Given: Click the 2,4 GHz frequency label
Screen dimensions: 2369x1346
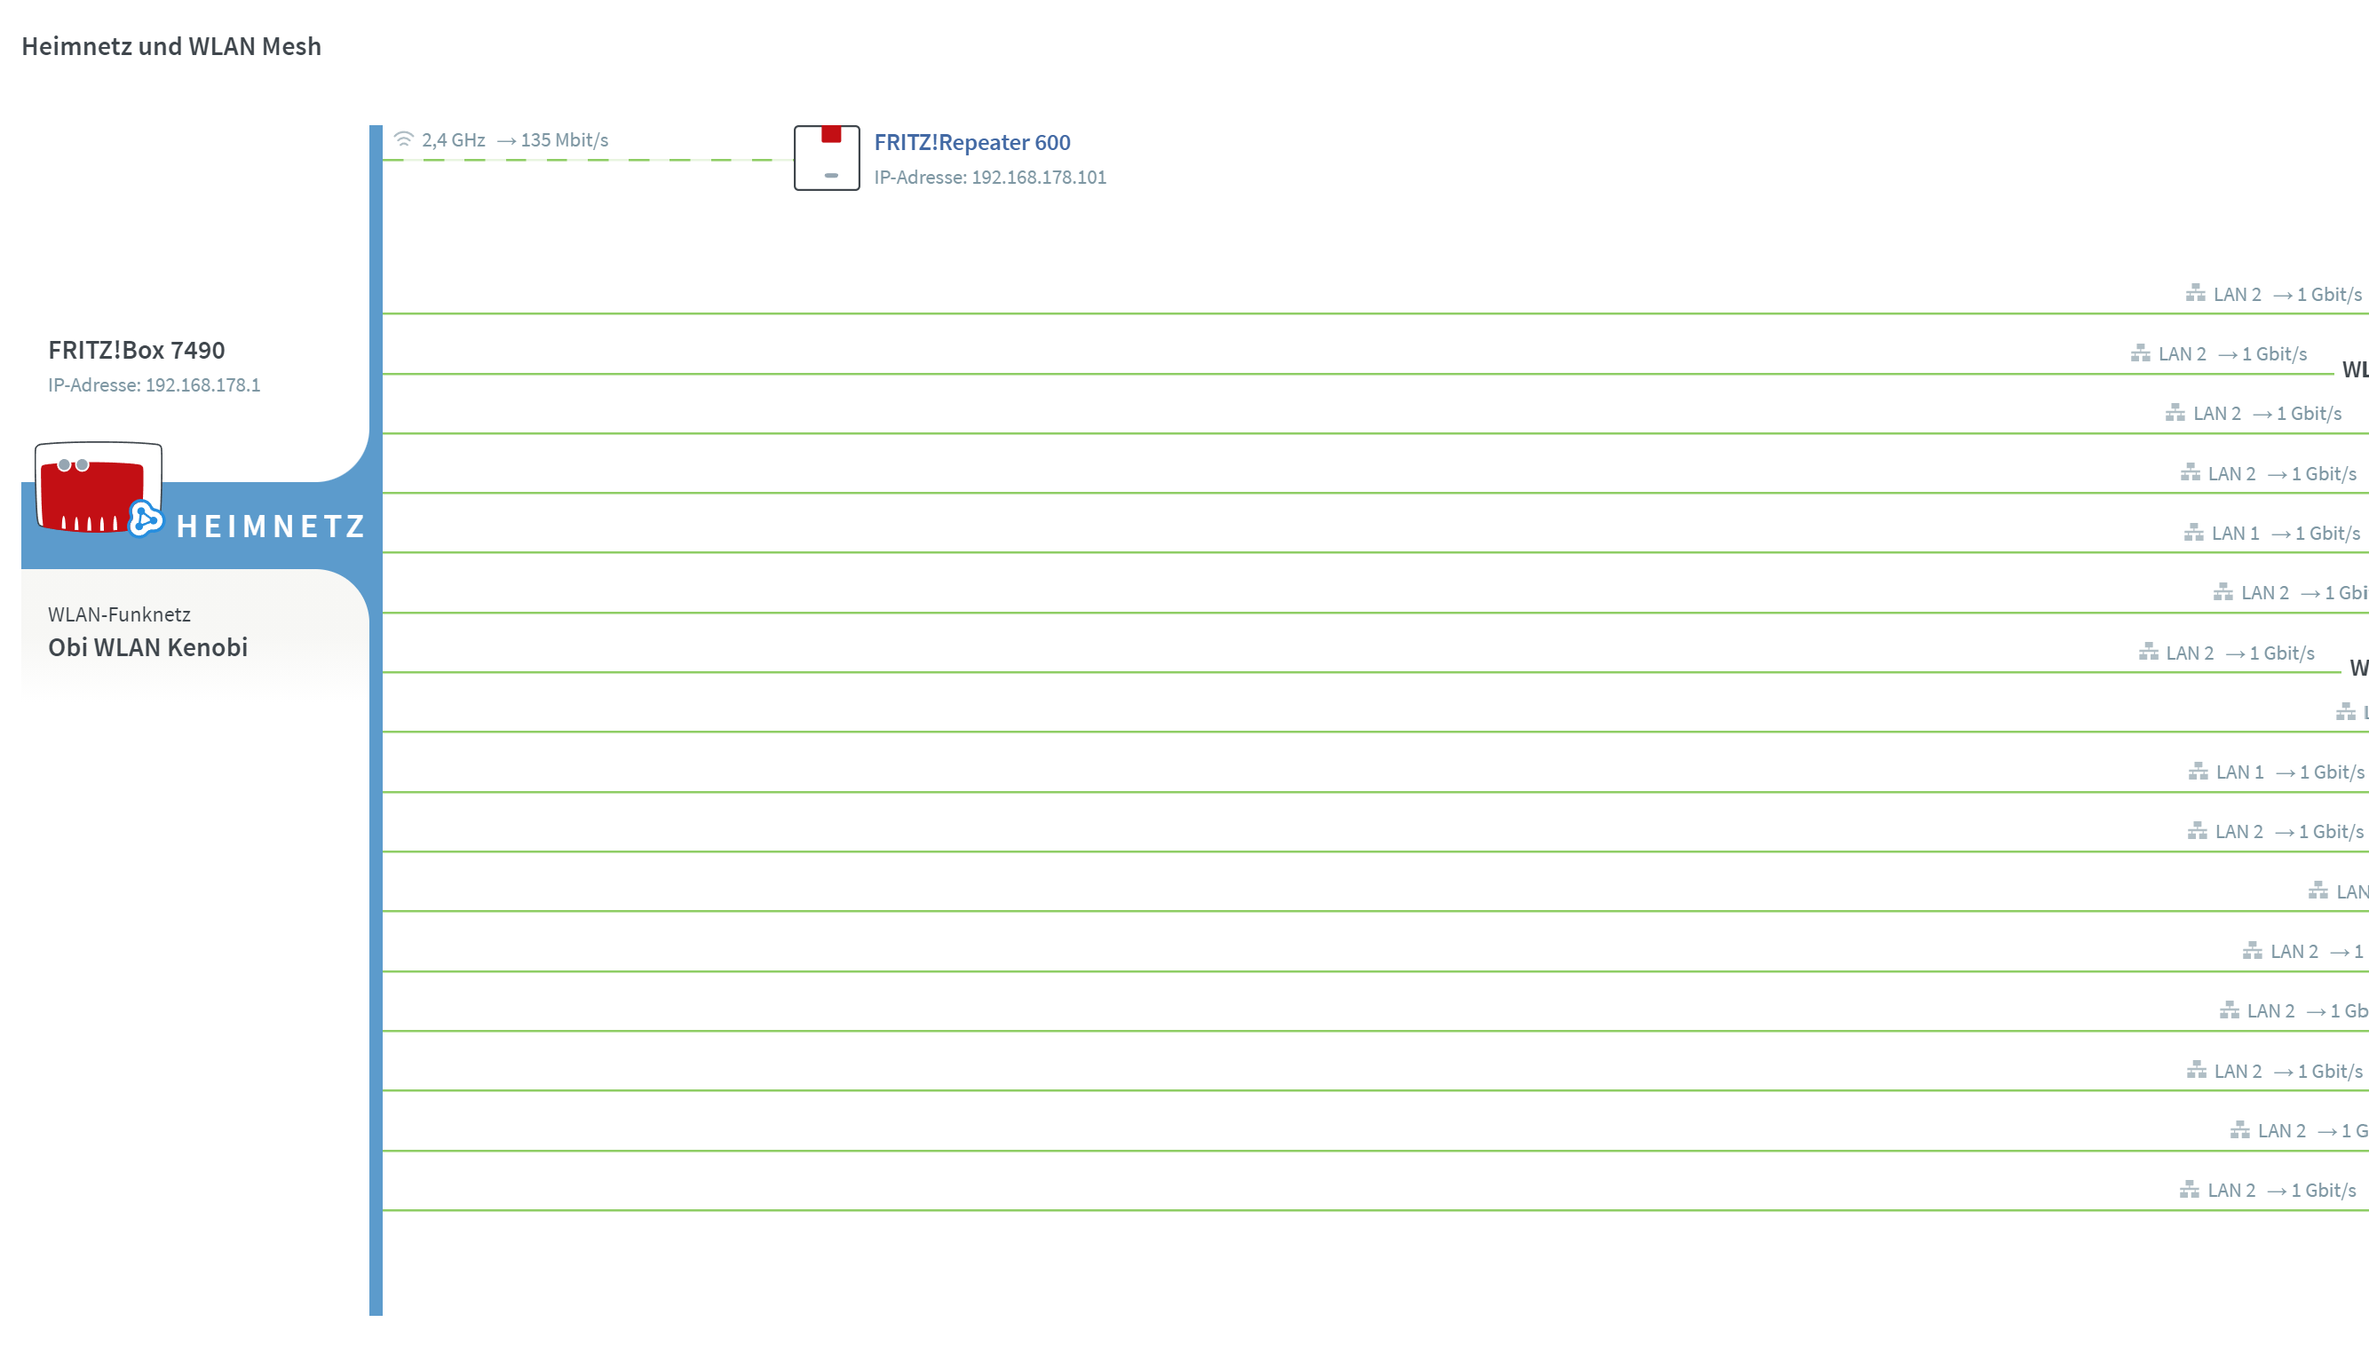Looking at the screenshot, I should pos(453,140).
